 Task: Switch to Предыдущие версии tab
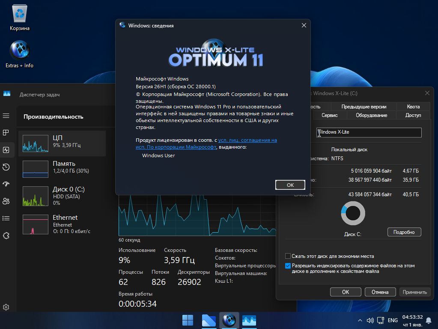pos(364,107)
